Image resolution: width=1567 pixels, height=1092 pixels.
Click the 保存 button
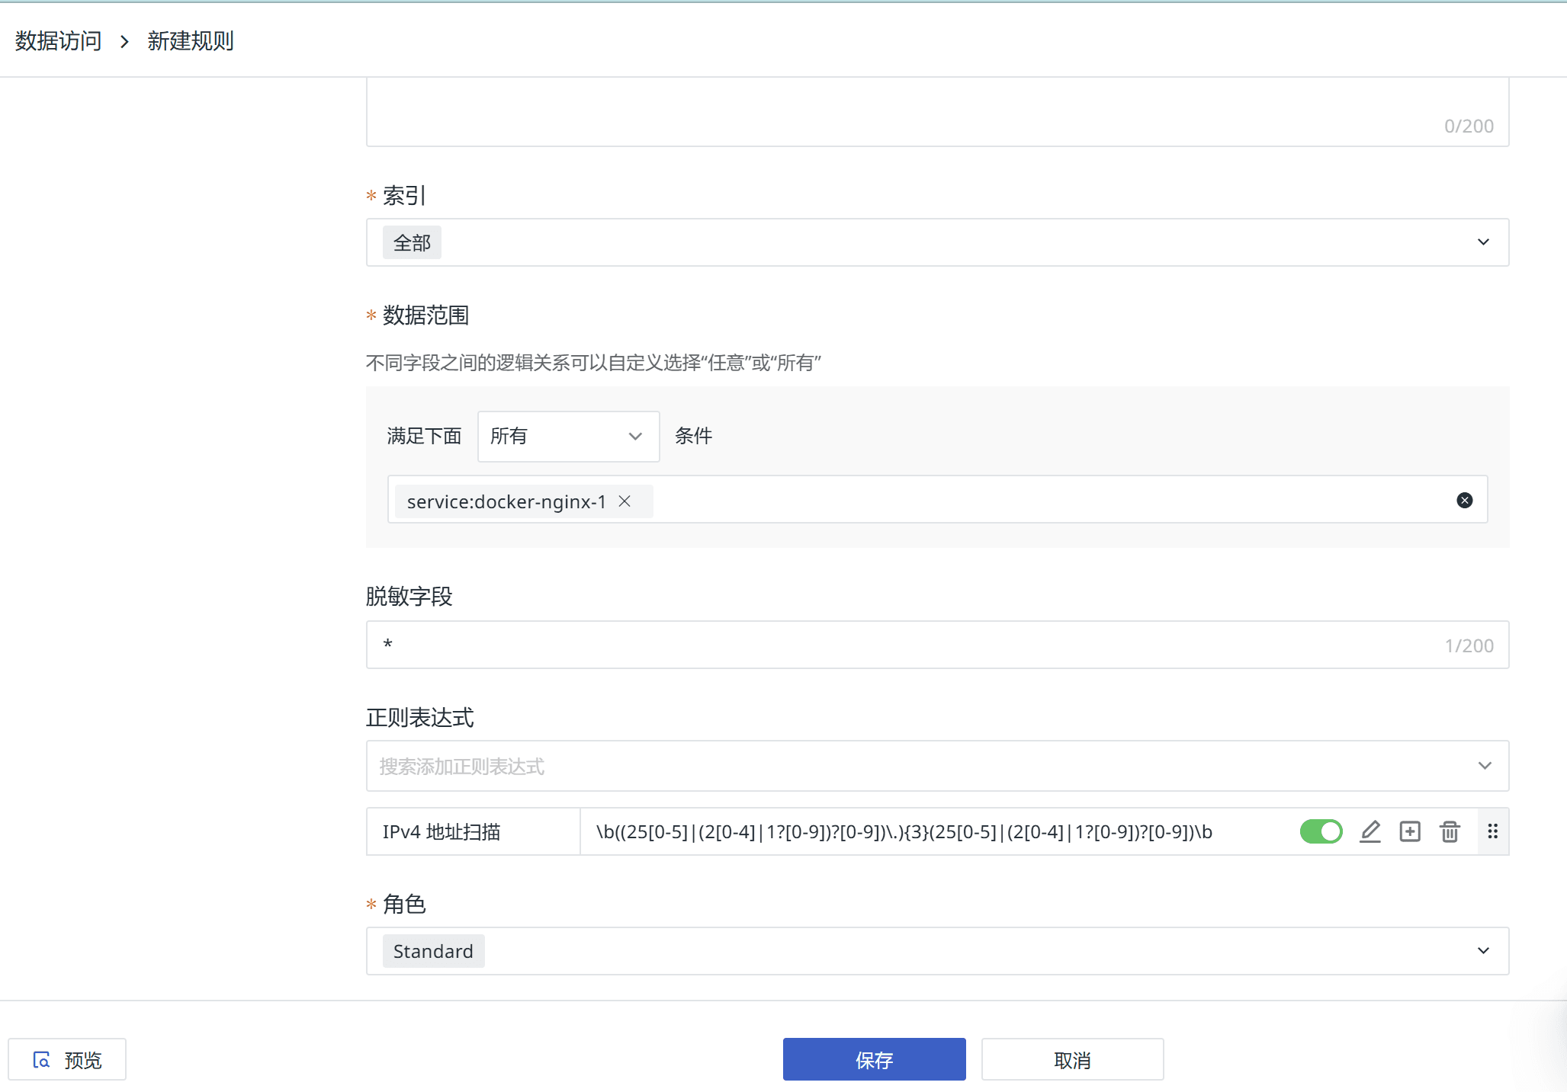[x=874, y=1059]
